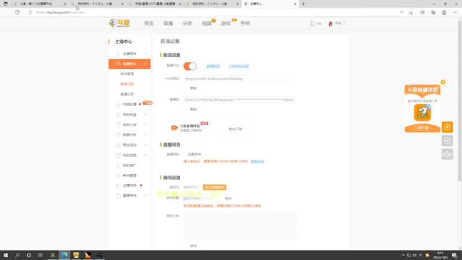The height and width of the screenshot is (260, 462).
Task: Click the 我的推广 sidebar icon
Action: [118, 165]
